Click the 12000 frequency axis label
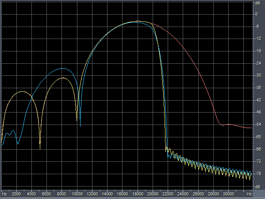The height and width of the screenshot is (199, 265). click(x=92, y=194)
